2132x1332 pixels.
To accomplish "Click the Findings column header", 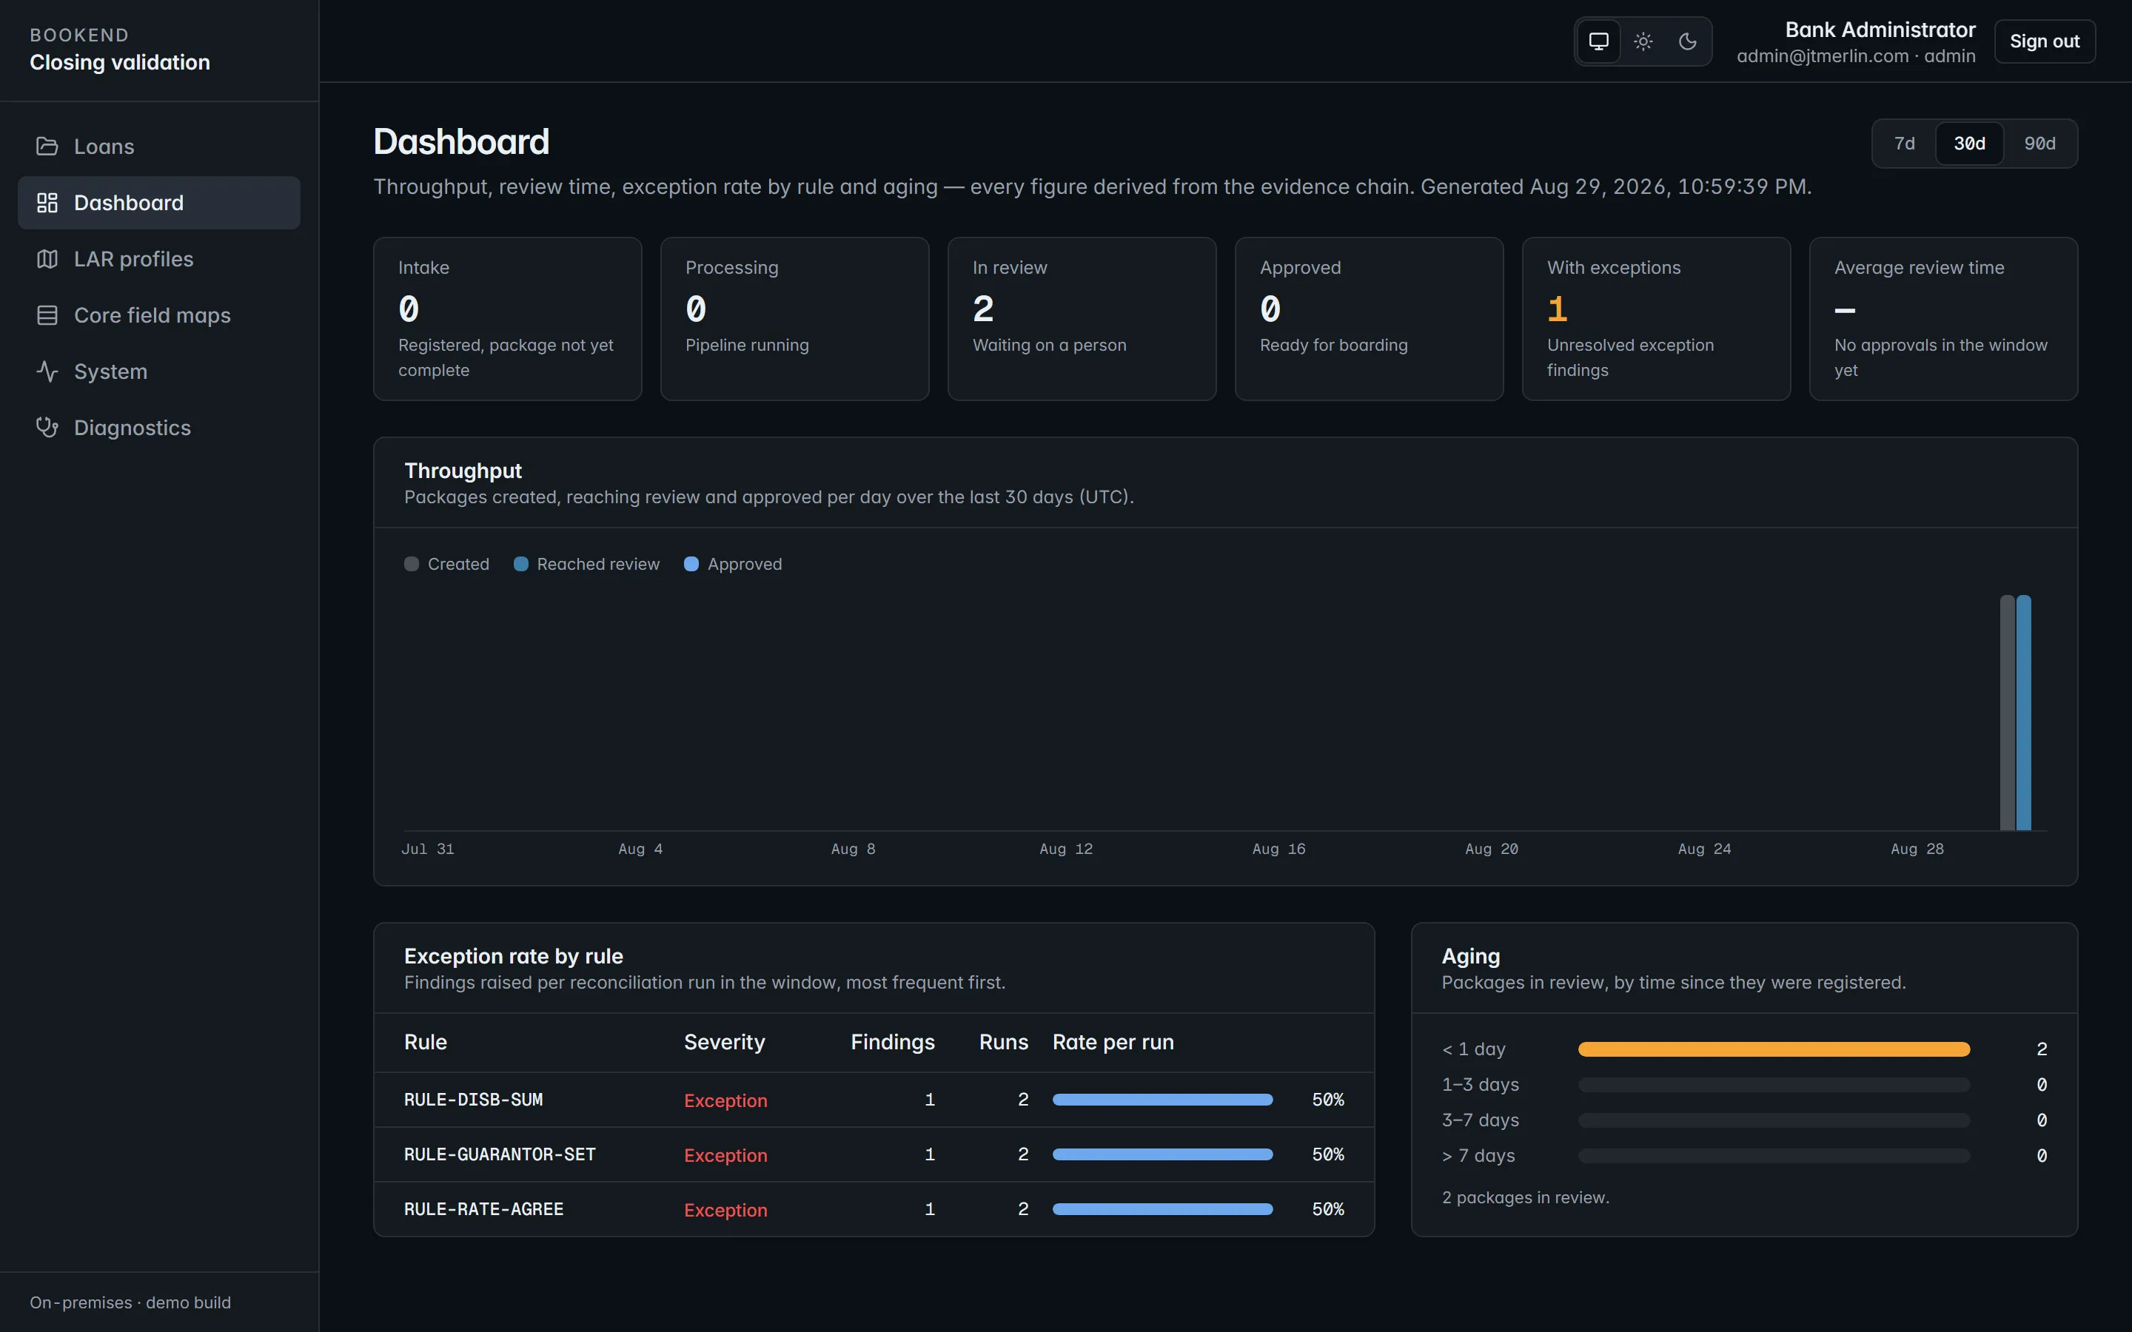I will tap(893, 1042).
